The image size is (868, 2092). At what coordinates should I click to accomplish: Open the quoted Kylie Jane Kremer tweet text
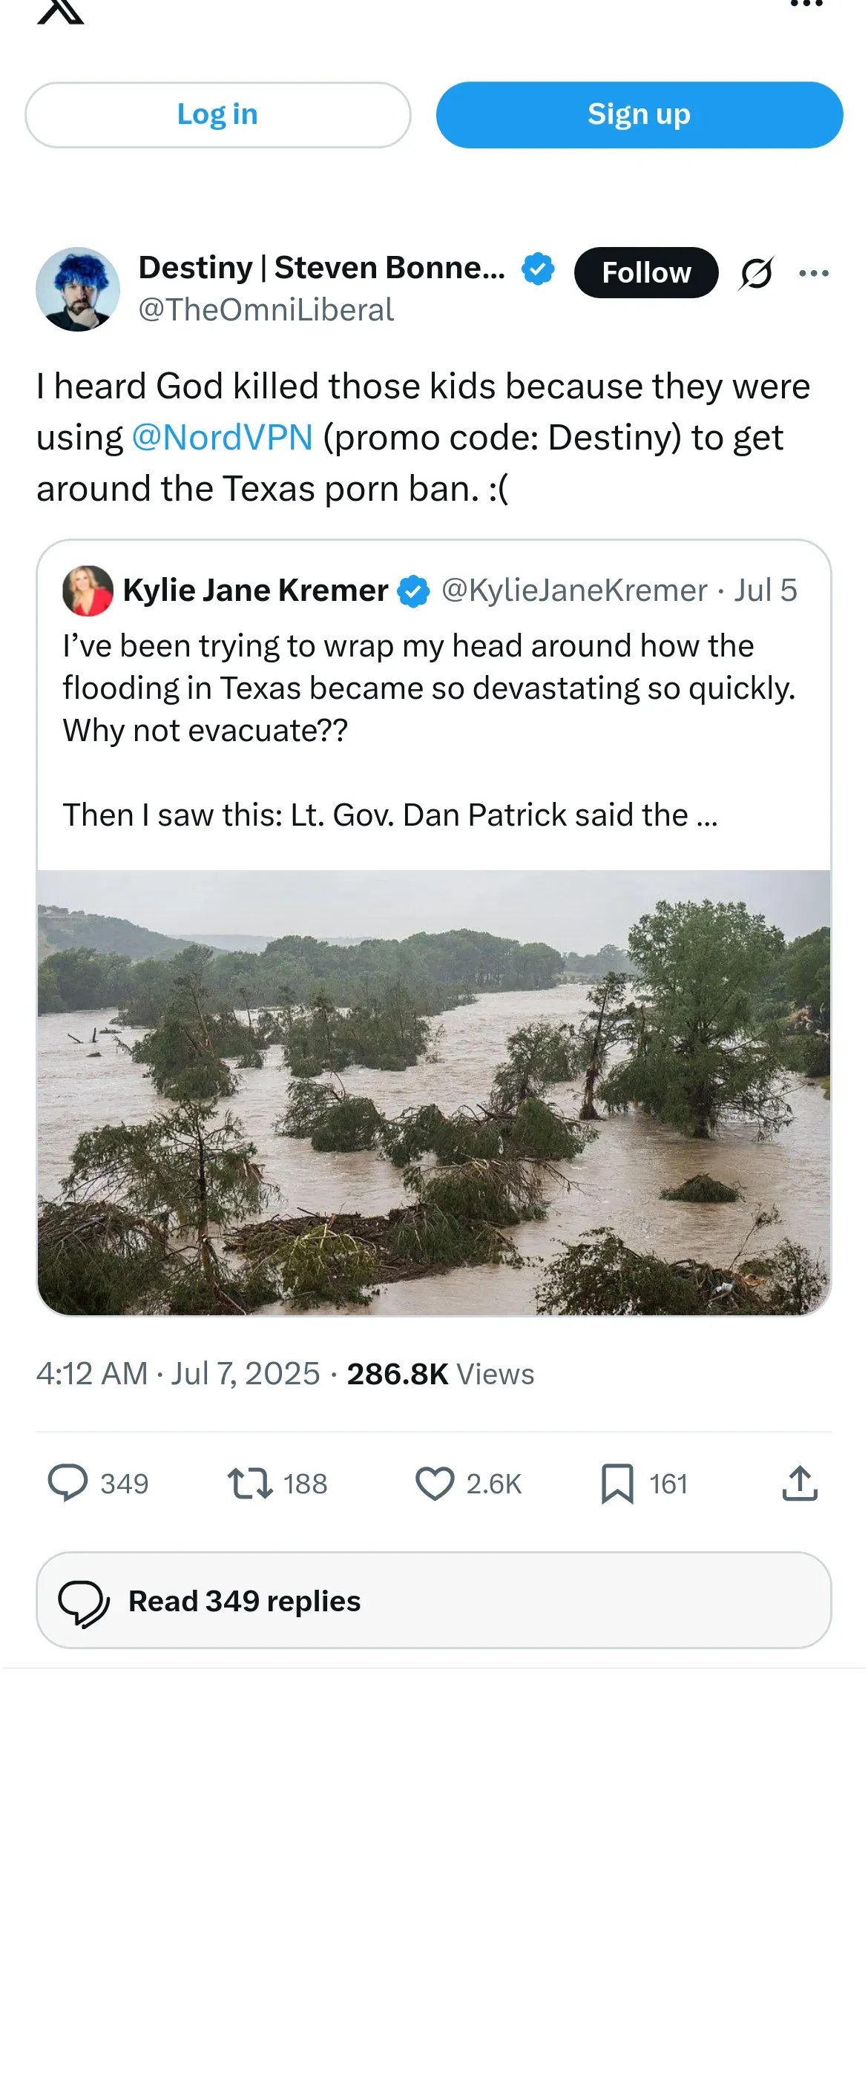[x=429, y=688]
